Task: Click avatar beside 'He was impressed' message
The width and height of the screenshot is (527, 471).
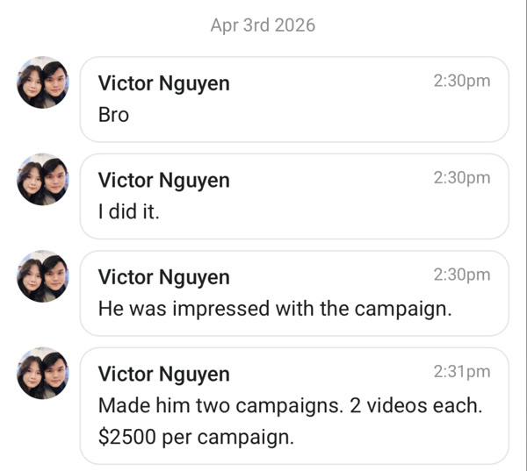Action: [43, 277]
